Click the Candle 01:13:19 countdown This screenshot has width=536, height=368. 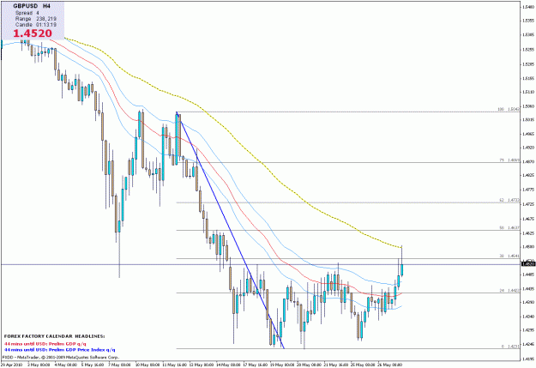(x=36, y=25)
